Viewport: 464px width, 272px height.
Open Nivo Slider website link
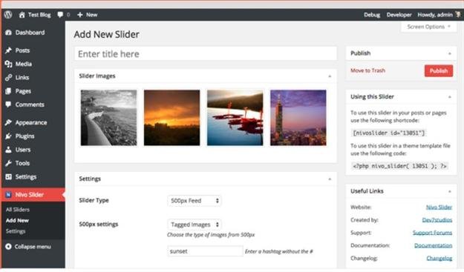click(439, 207)
